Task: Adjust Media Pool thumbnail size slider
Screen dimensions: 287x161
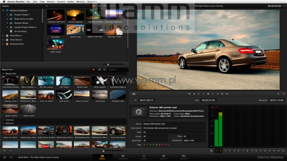Action: pyautogui.click(x=104, y=151)
